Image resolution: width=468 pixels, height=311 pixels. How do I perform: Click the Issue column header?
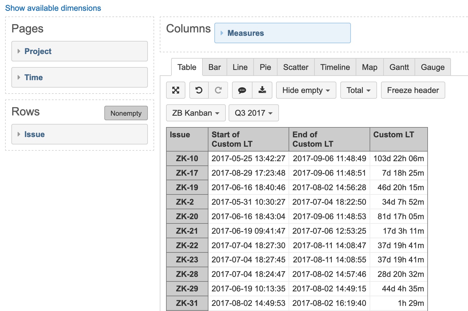pos(187,139)
